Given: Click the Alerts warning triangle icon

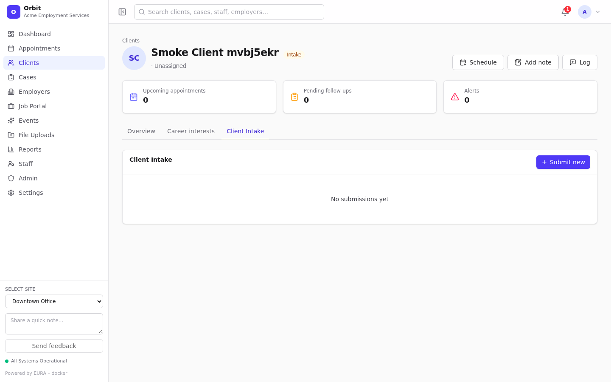Looking at the screenshot, I should pos(455,97).
